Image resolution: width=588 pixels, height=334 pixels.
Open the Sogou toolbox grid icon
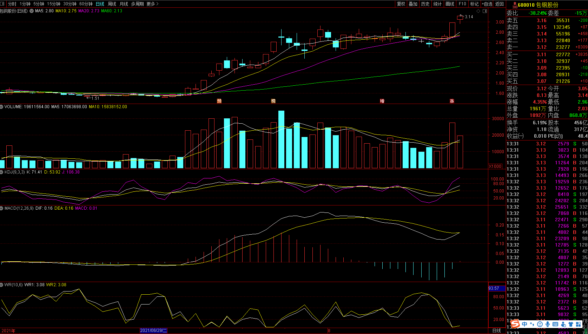(x=579, y=324)
